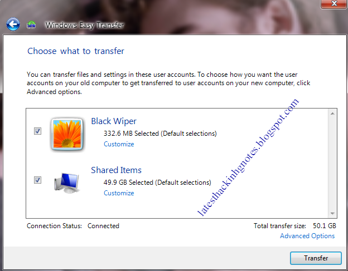Click the 49.9 GB Selected text
The width and height of the screenshot is (348, 271).
[x=157, y=183]
